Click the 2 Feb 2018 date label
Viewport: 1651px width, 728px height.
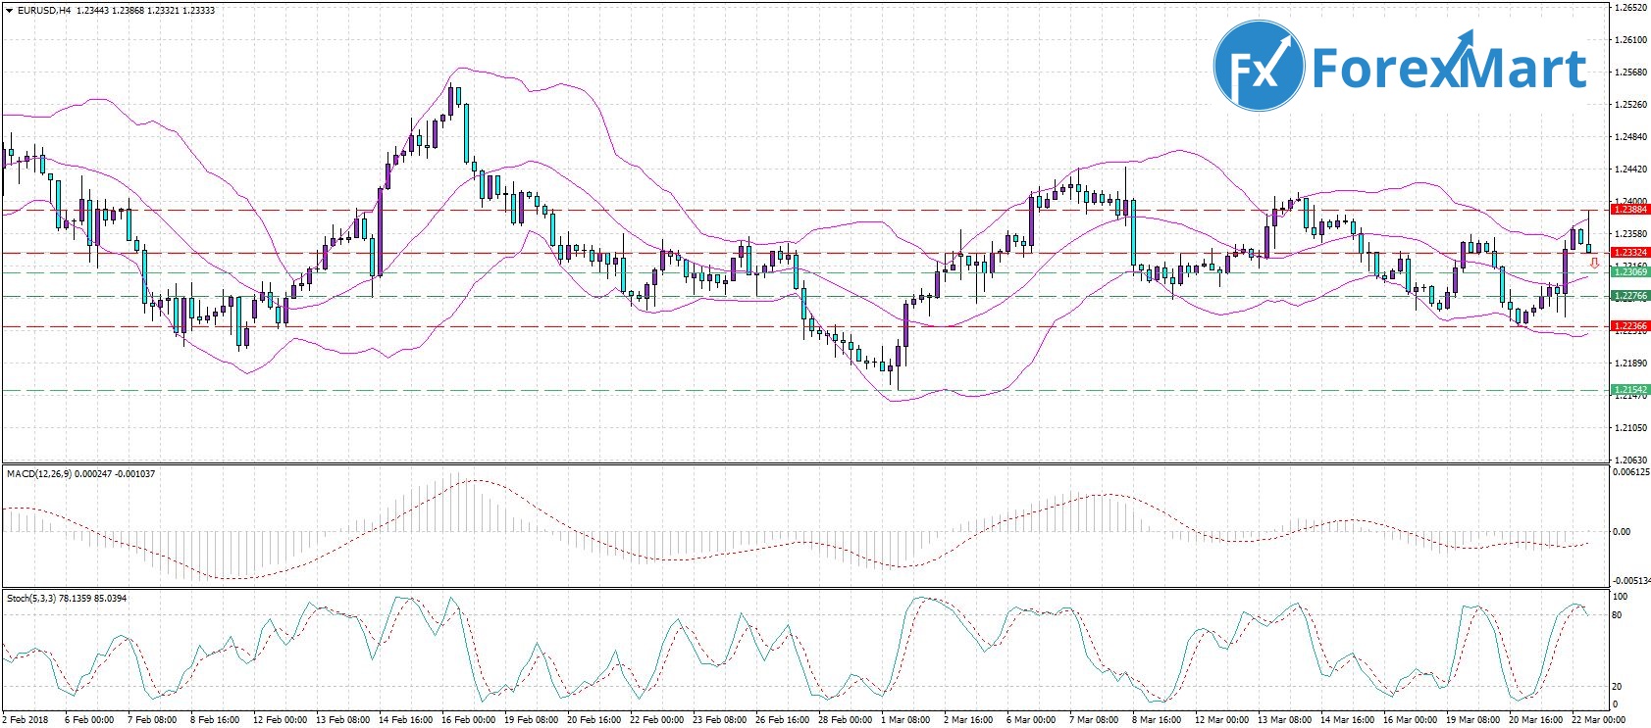tap(25, 720)
